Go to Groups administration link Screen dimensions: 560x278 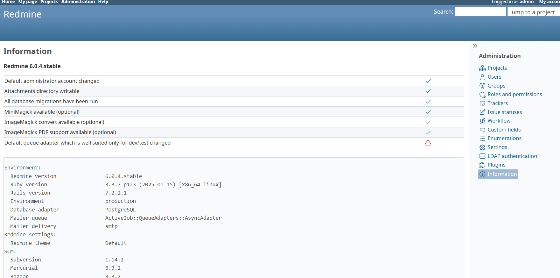tap(496, 86)
